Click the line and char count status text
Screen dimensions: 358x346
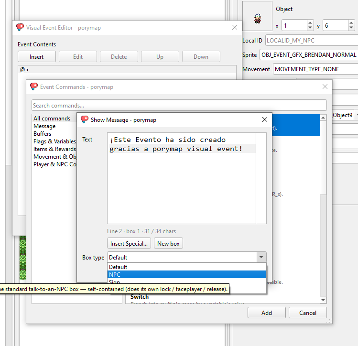point(141,231)
